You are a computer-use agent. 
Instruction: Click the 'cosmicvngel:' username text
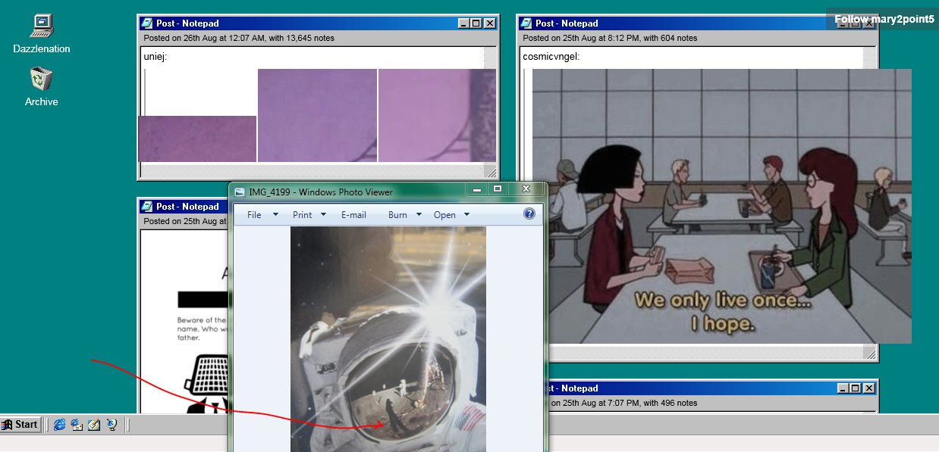click(x=551, y=57)
